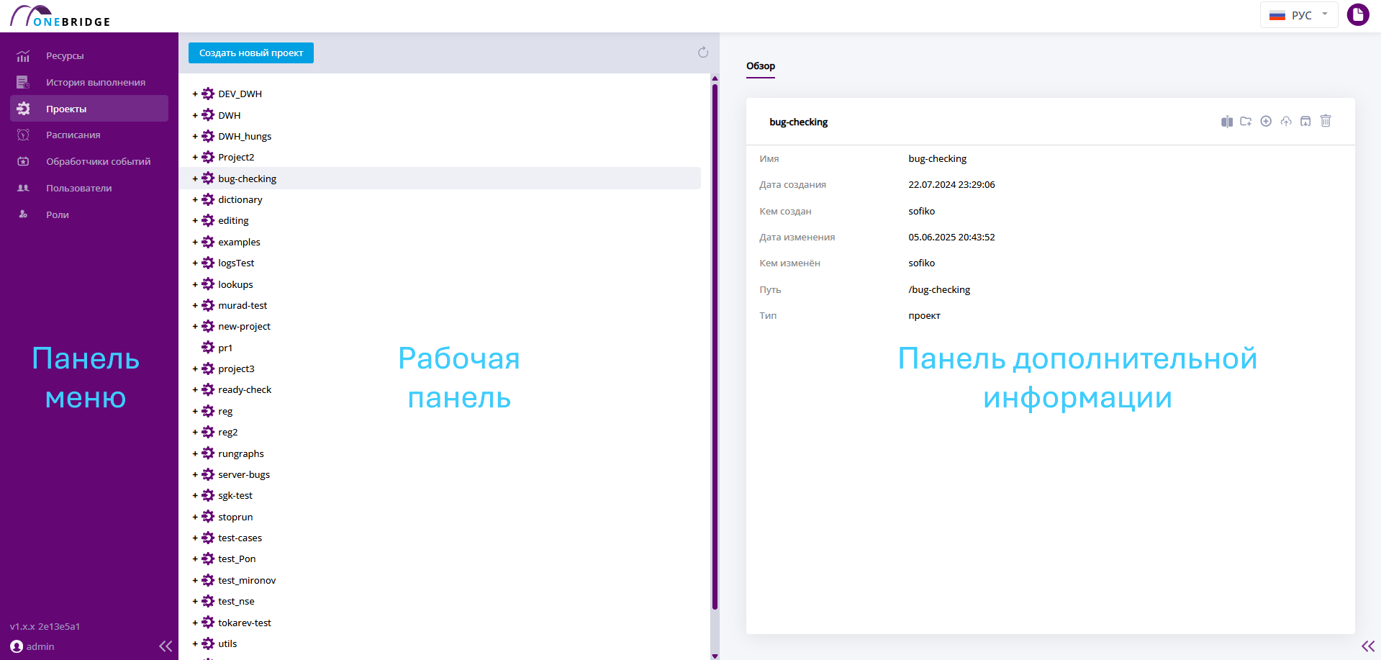Click the admin username link
The height and width of the screenshot is (660, 1381).
40,646
